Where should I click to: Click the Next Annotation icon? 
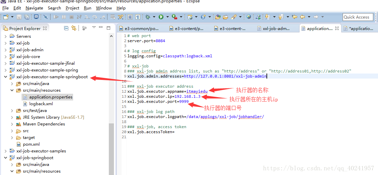point(267,17)
